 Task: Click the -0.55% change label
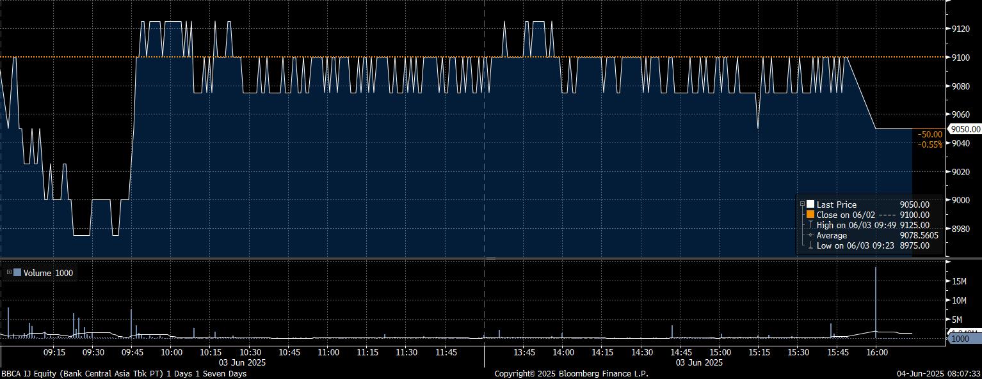pos(930,144)
